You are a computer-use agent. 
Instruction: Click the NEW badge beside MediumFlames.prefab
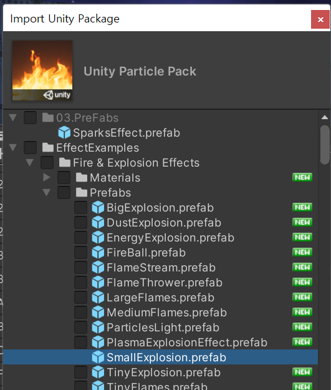[x=302, y=312]
